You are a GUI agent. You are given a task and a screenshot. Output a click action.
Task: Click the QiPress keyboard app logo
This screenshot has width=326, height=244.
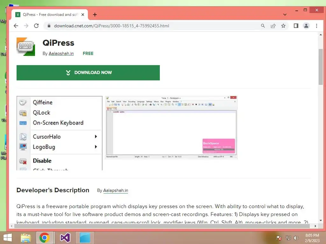coord(26,47)
